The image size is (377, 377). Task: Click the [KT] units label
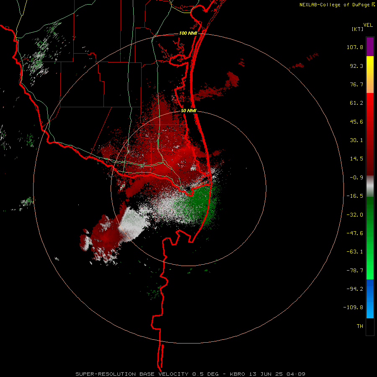(358, 29)
